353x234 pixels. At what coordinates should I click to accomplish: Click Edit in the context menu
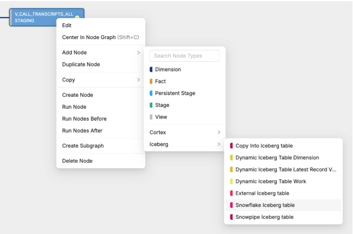pyautogui.click(x=67, y=25)
